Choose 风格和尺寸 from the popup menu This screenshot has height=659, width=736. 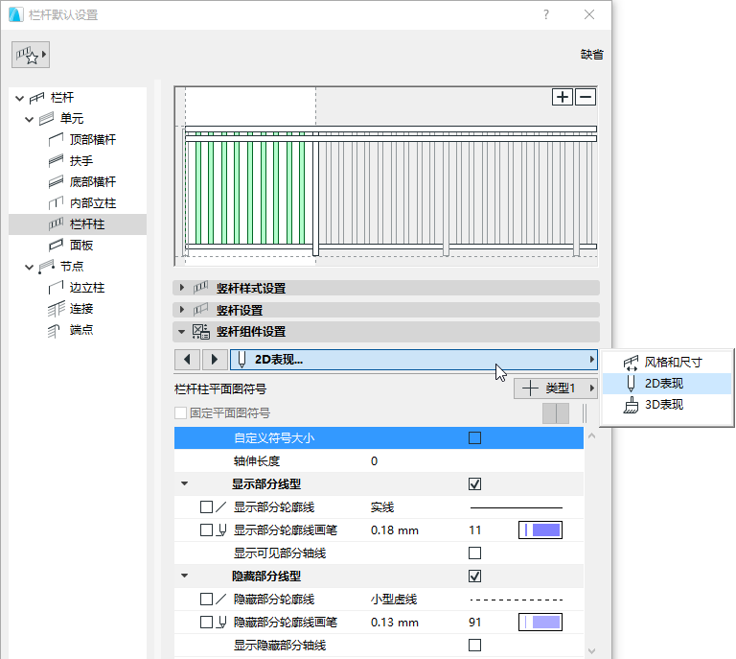(667, 363)
